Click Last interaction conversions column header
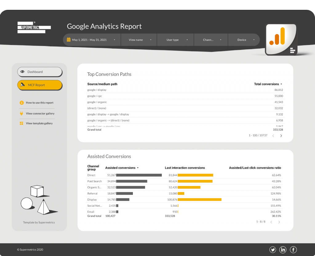 pos(185,168)
